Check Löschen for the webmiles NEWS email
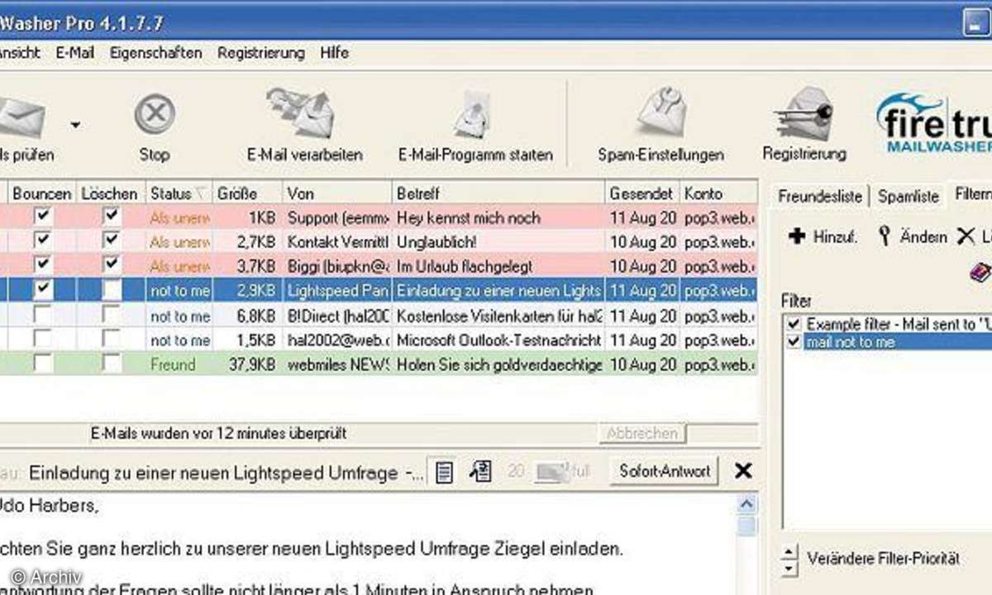The height and width of the screenshot is (595, 992). click(x=112, y=363)
